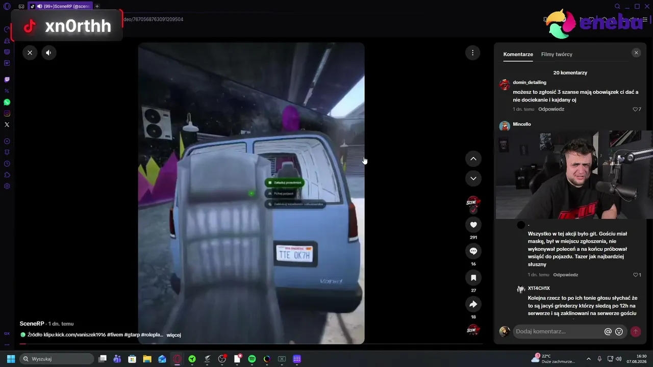Open the domin_detailing profile
Screen dimensions: 653x367
(530, 83)
